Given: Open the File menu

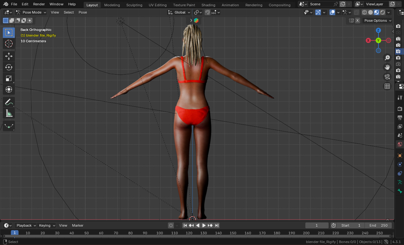Looking at the screenshot, I should [14, 4].
